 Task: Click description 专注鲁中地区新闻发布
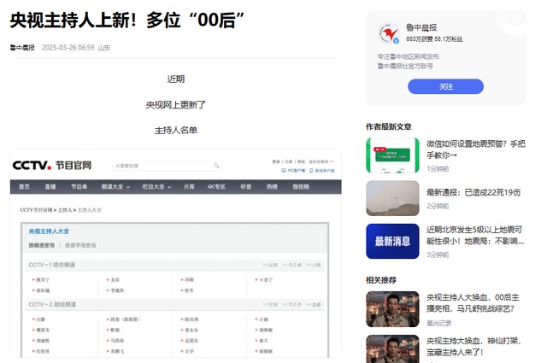[x=409, y=56]
